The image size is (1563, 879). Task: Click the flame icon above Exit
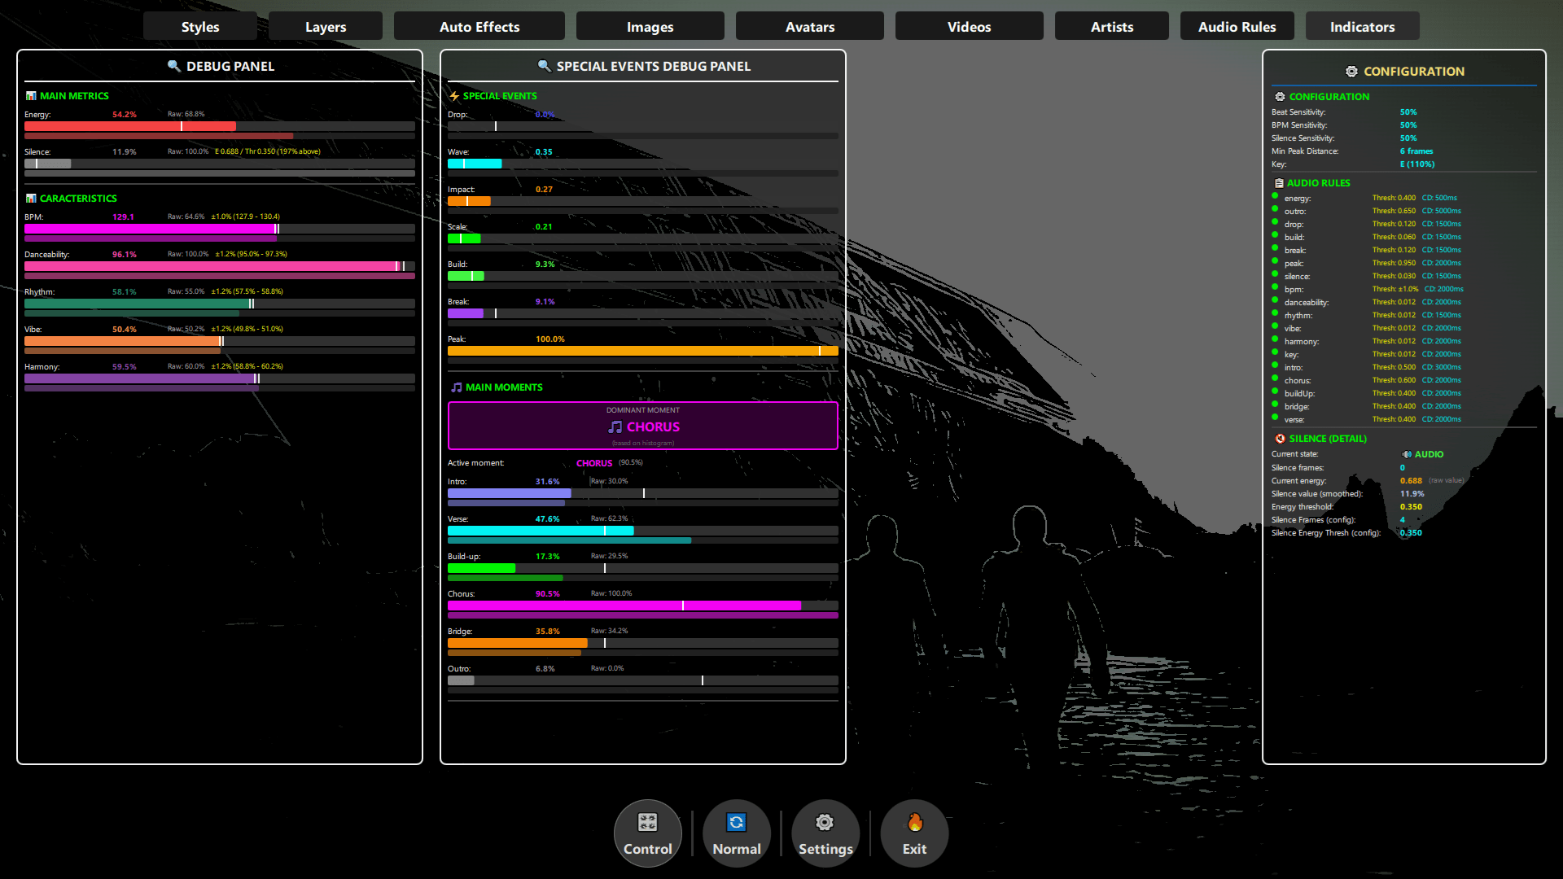pyautogui.click(x=914, y=823)
